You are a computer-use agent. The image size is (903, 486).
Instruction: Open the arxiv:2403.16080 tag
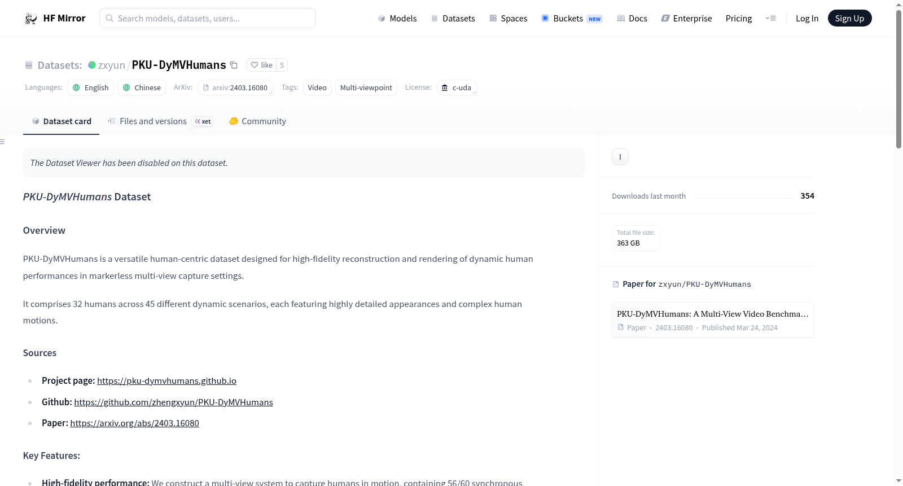235,87
